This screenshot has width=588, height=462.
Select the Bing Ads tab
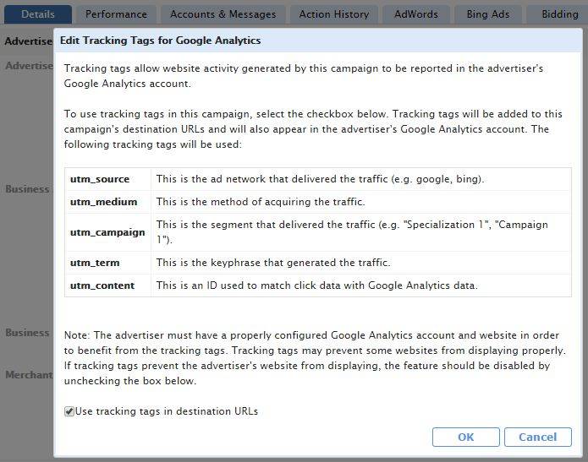pos(488,14)
